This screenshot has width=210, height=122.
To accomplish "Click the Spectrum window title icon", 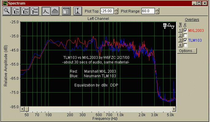I will click(5, 3).
